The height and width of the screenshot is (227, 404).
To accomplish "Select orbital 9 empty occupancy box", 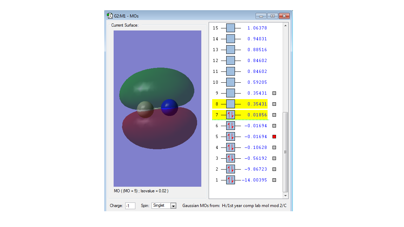I will click(230, 93).
